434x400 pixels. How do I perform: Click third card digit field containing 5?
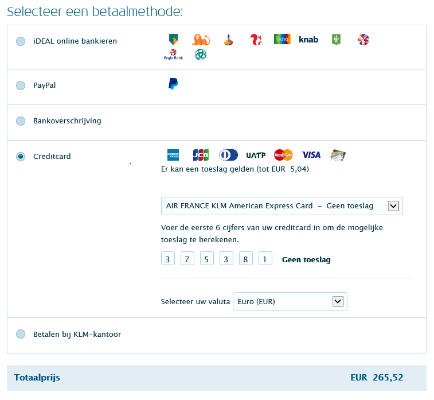coord(207,258)
